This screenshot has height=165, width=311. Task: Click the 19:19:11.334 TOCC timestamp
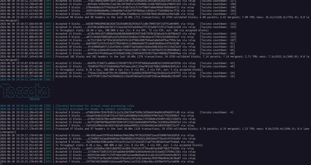click(21, 80)
